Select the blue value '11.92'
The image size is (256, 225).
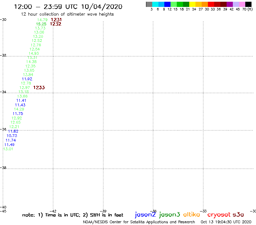[x=27, y=79]
